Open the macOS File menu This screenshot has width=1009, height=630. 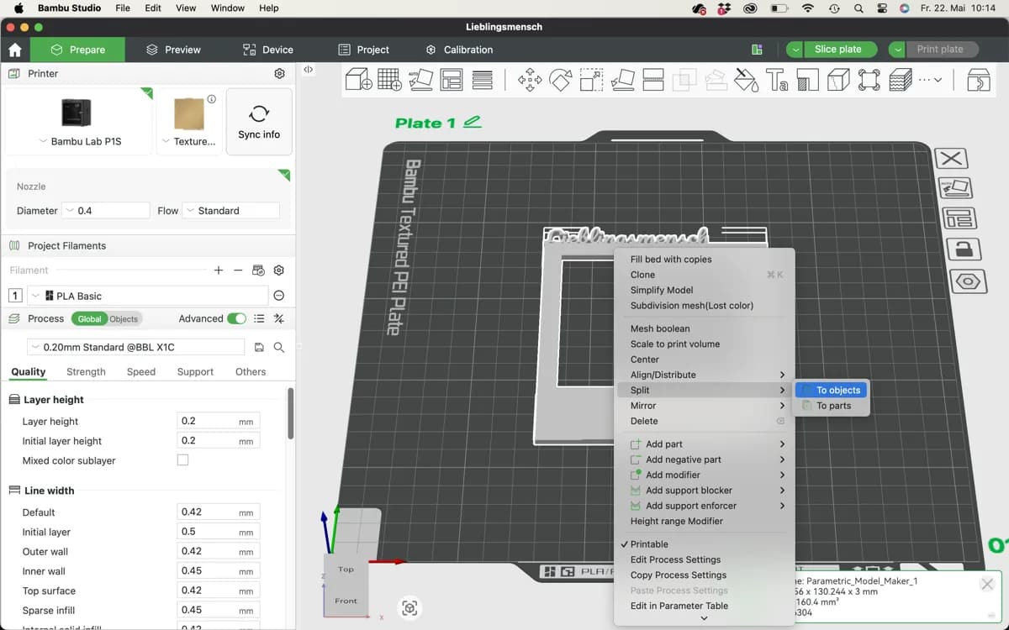point(123,8)
